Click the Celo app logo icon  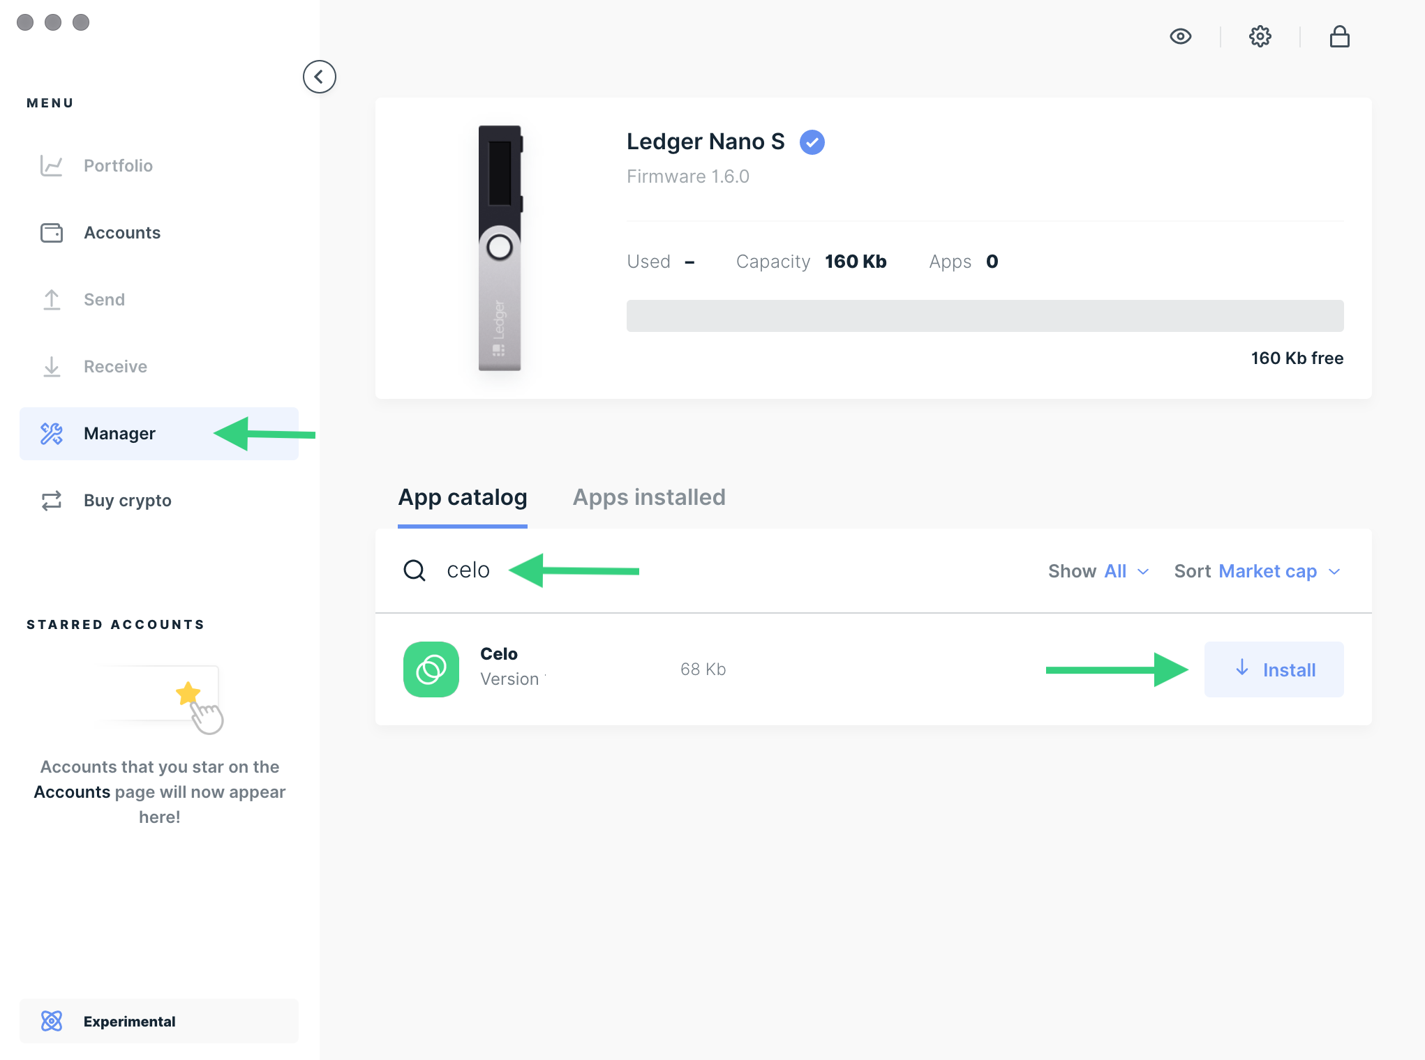(x=432, y=668)
